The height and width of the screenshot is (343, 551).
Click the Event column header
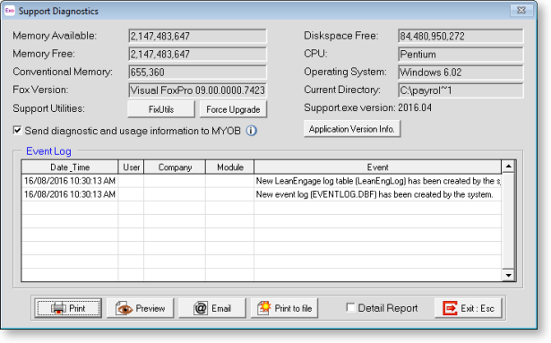[x=378, y=167]
